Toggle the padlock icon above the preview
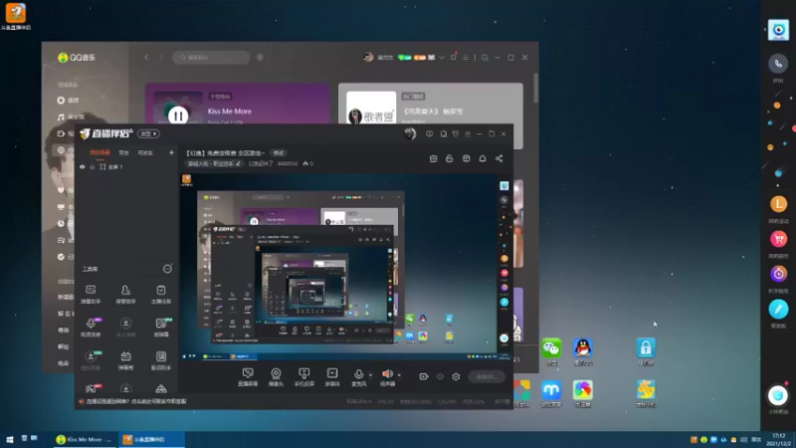796x448 pixels. point(450,158)
